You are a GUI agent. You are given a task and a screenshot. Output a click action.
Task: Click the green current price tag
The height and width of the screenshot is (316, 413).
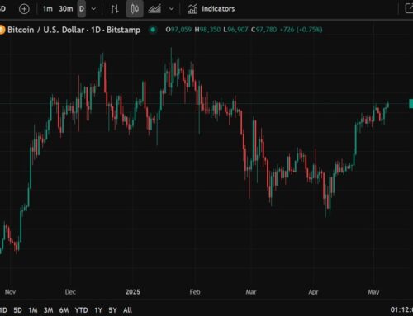(x=411, y=104)
